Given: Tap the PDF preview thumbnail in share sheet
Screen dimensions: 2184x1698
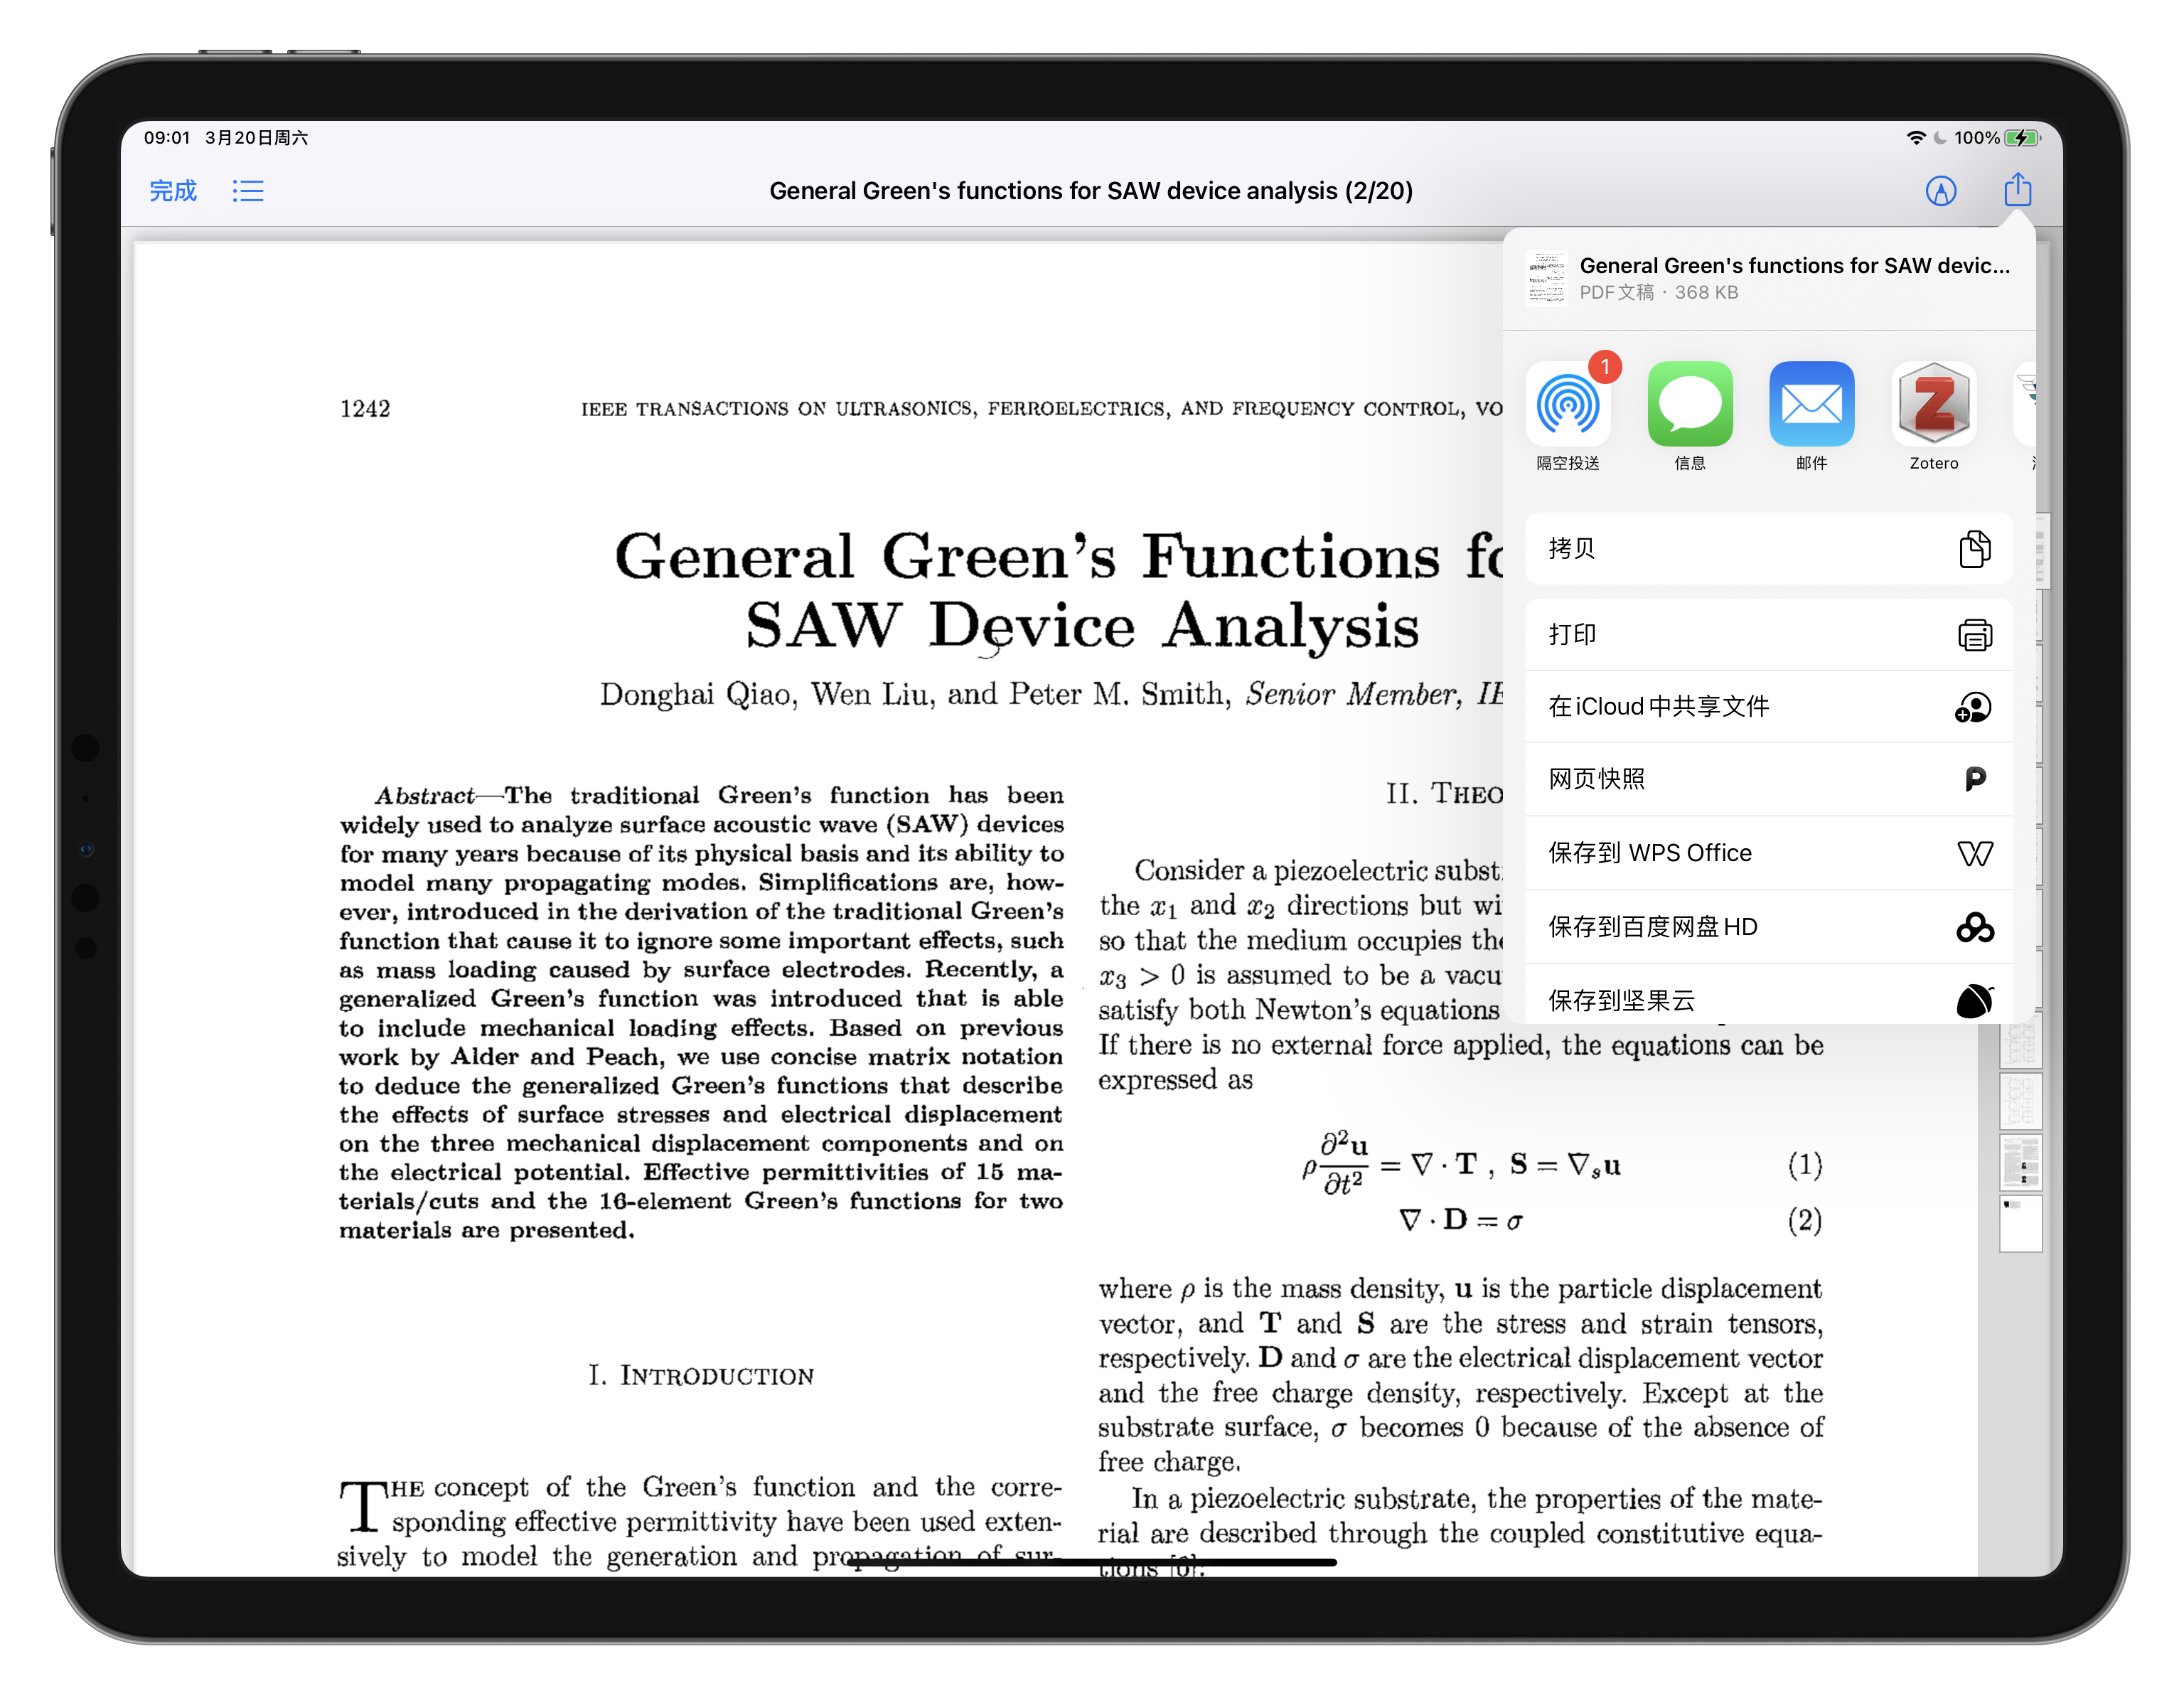Looking at the screenshot, I should click(1546, 277).
